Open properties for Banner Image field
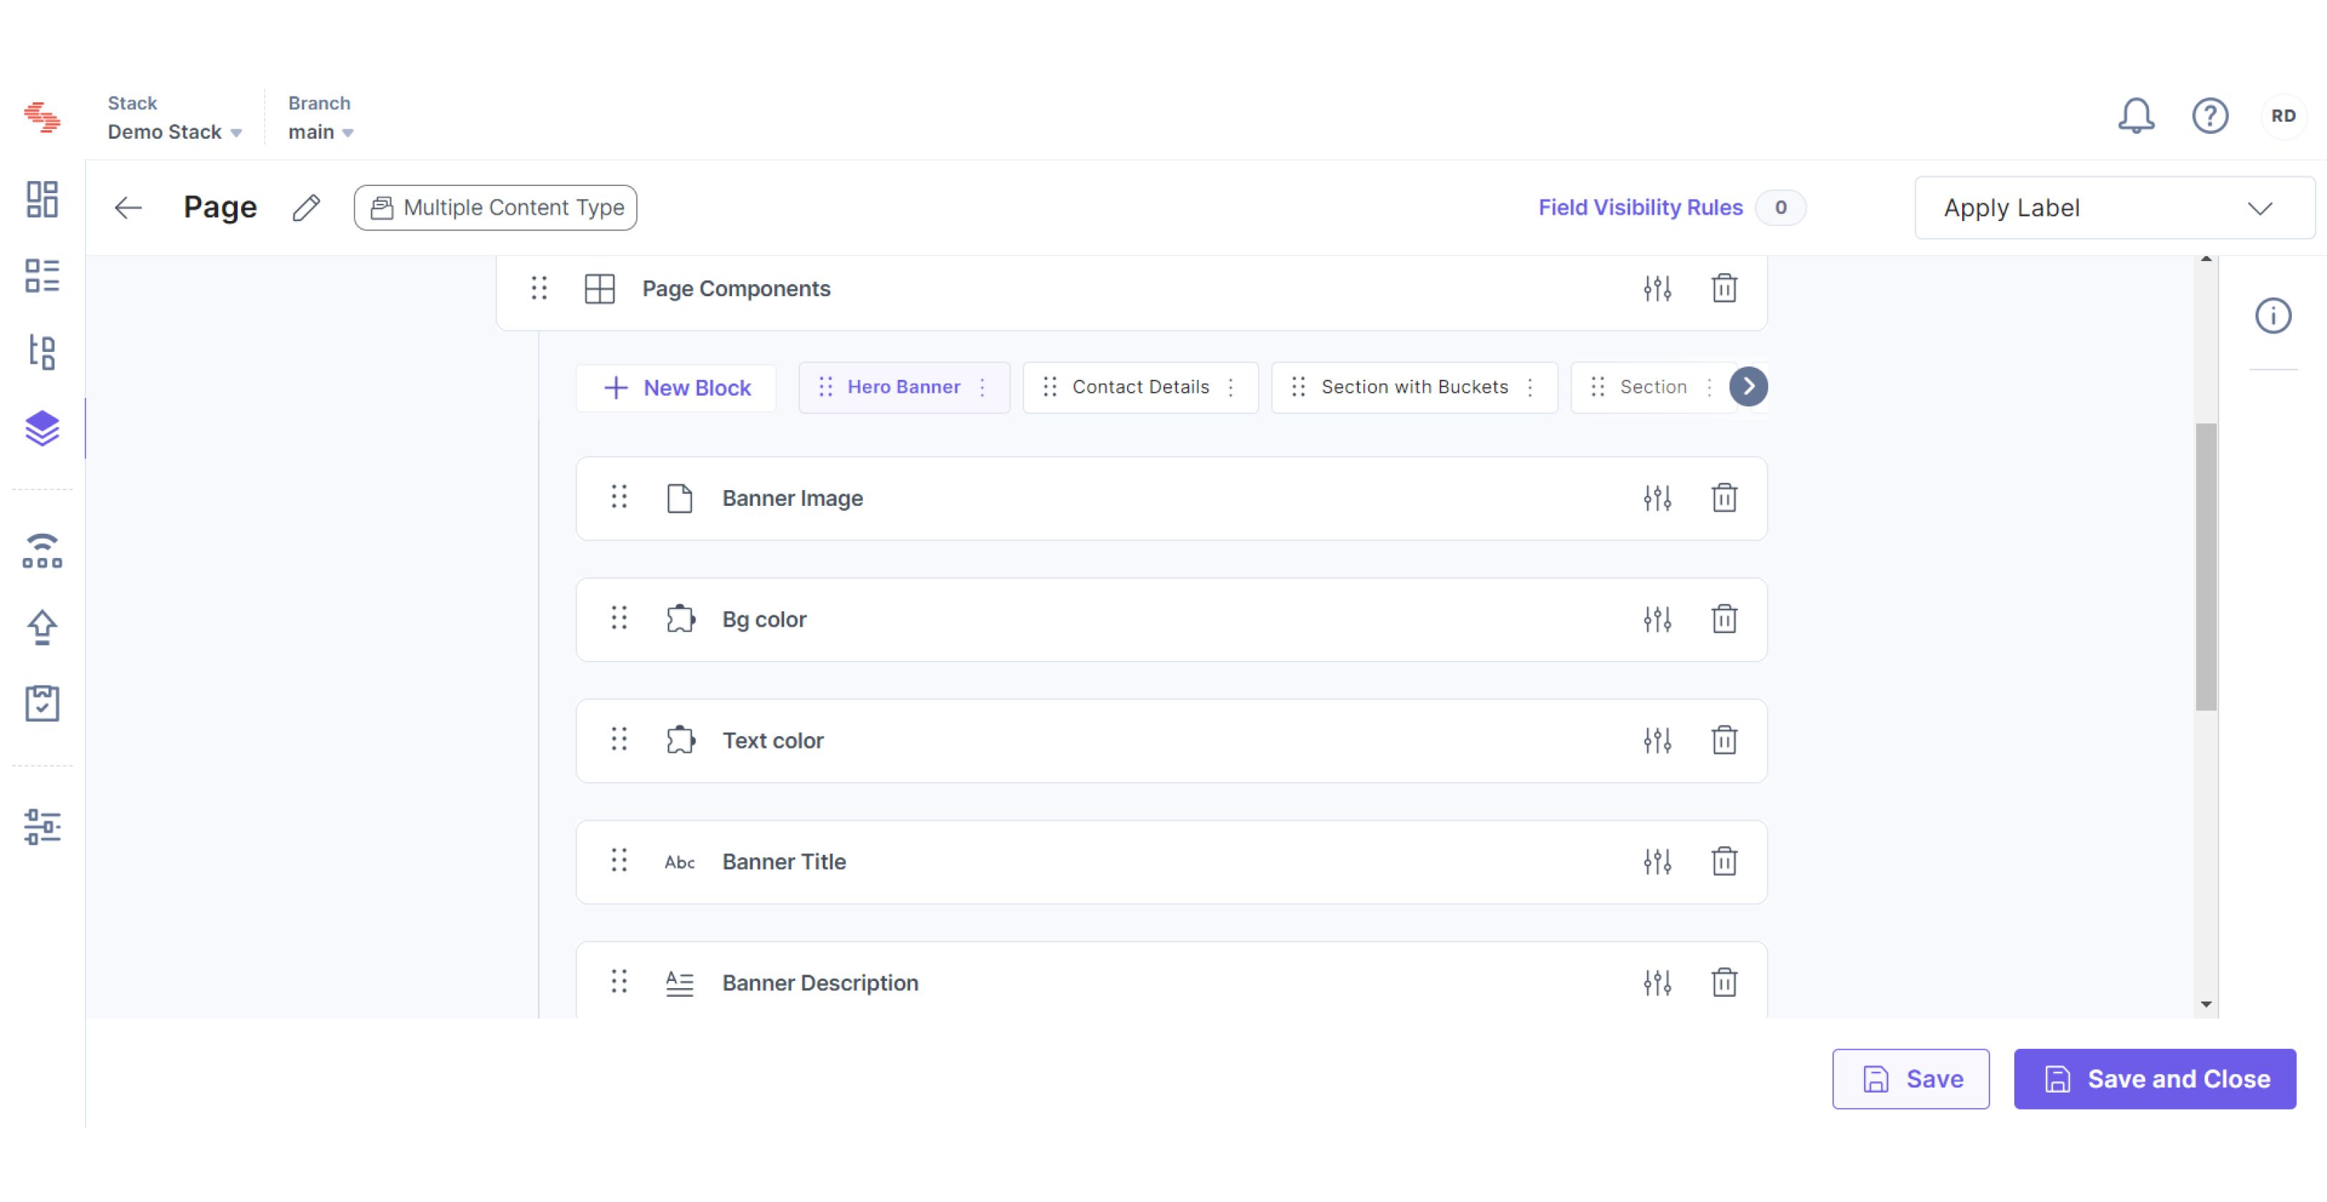The height and width of the screenshot is (1202, 2327). 1657,497
